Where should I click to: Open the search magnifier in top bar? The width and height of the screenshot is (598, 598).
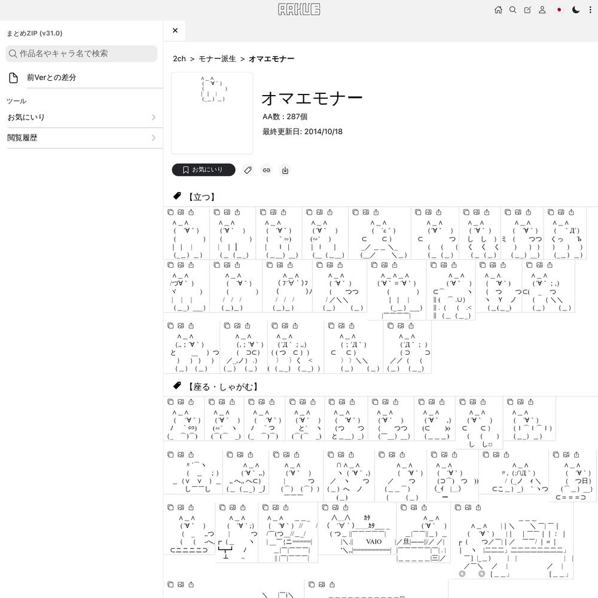pyautogui.click(x=513, y=10)
